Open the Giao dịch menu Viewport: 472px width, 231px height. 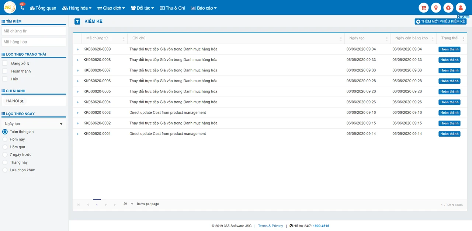pos(111,8)
